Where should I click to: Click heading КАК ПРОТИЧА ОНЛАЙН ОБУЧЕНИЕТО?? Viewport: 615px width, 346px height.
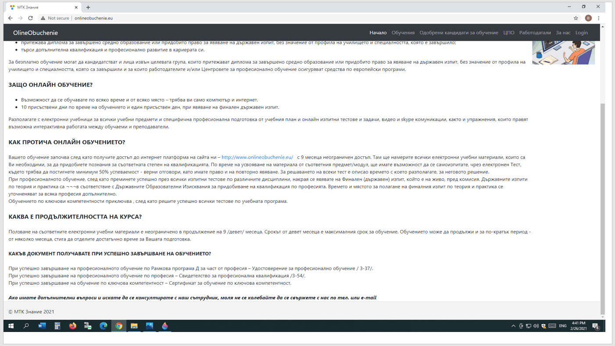click(67, 142)
